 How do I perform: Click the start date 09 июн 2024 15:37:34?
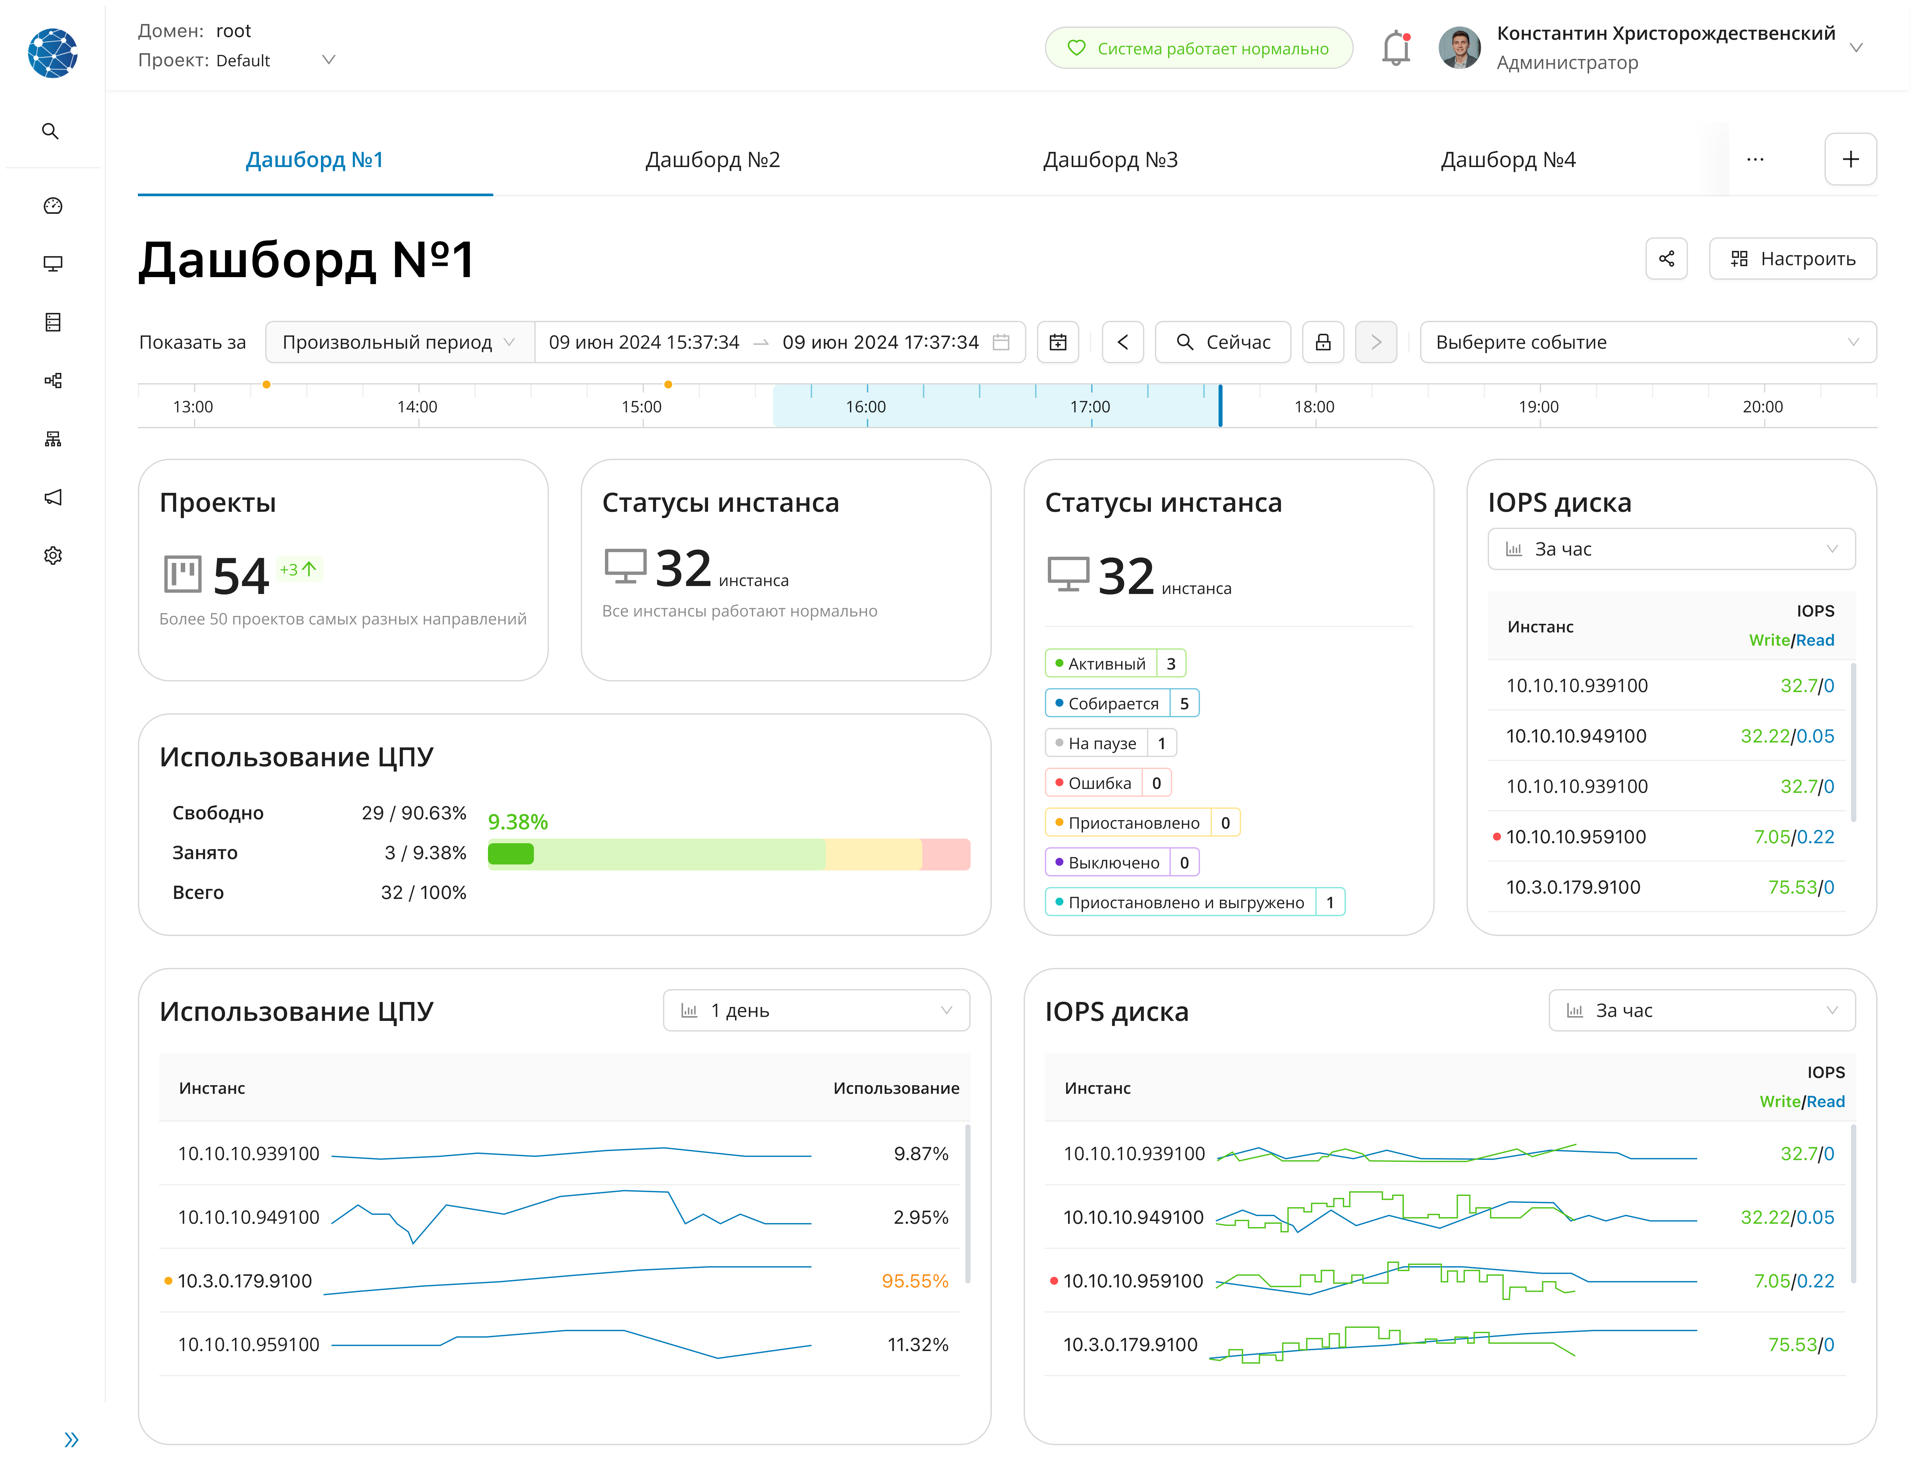click(x=644, y=342)
